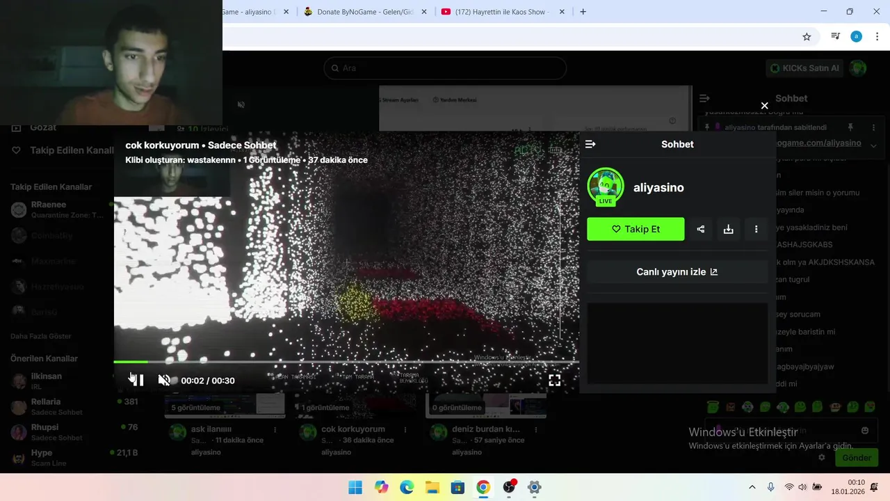The image size is (890, 501).
Task: Expand Daha Fazla Göster channels
Action: pos(41,336)
